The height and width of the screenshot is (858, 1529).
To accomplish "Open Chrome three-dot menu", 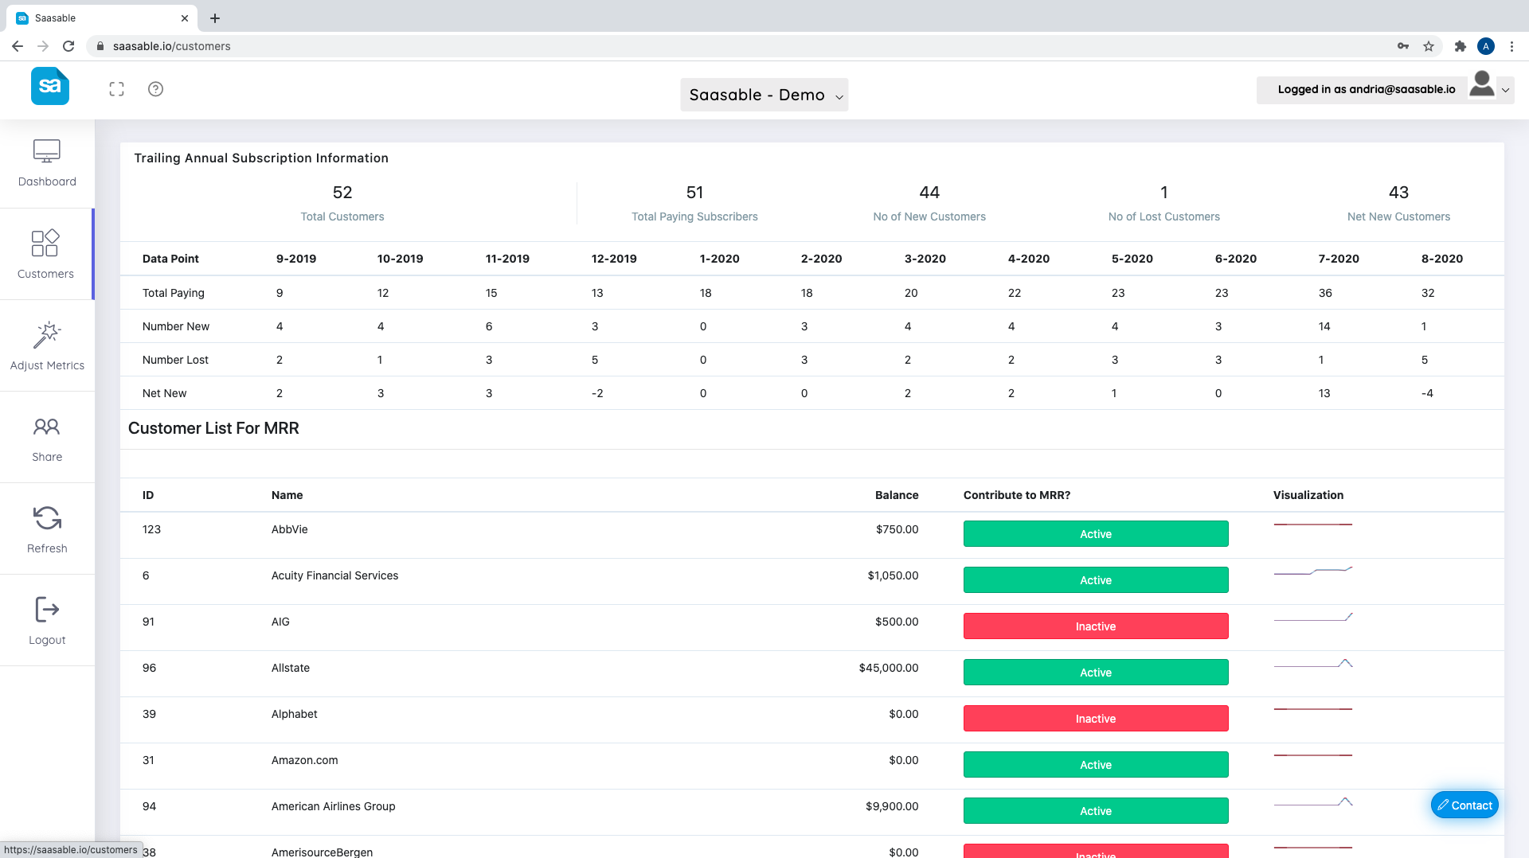I will 1511,46.
